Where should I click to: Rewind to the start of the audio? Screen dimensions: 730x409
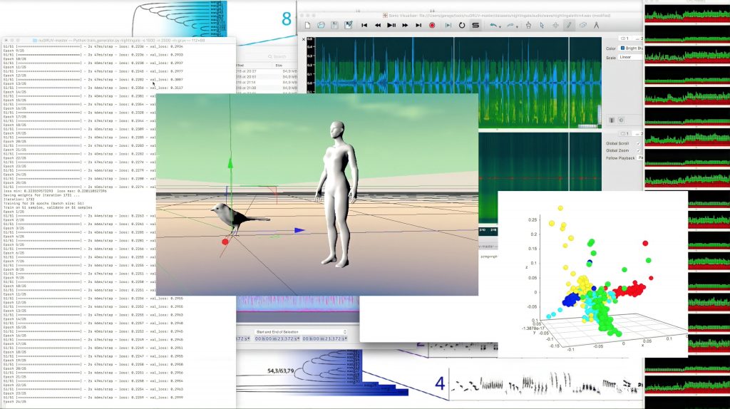coord(364,25)
